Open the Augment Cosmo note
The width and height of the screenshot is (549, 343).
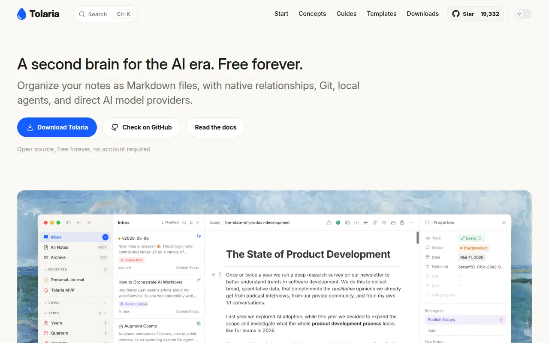[x=159, y=331]
